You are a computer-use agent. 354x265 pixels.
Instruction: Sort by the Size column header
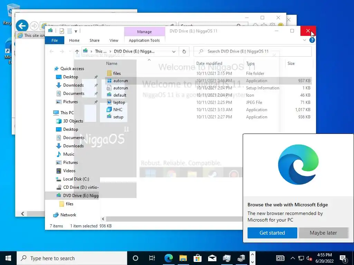click(291, 63)
